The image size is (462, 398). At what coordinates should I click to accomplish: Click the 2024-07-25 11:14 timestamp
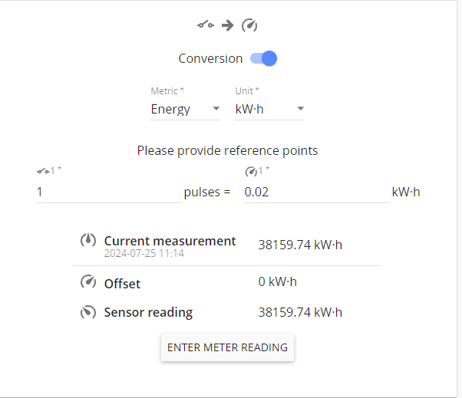[x=144, y=253]
